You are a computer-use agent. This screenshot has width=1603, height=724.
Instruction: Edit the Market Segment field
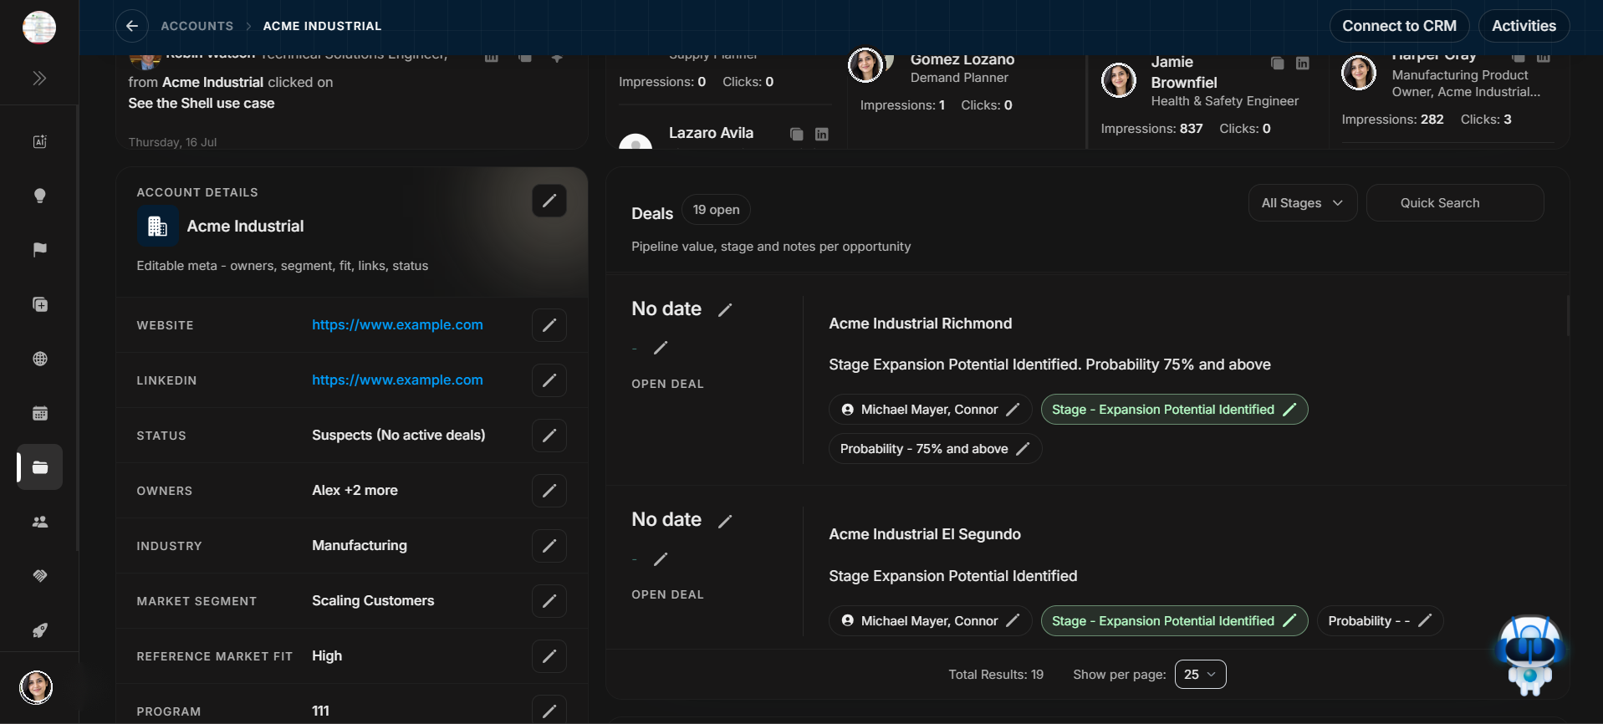point(549,601)
